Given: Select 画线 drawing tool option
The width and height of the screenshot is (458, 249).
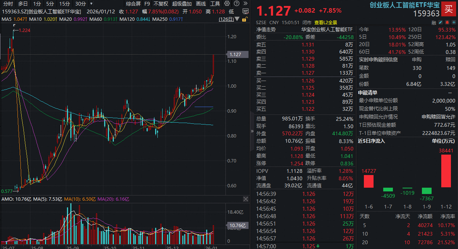Looking at the screenshot, I should [x=201, y=4].
